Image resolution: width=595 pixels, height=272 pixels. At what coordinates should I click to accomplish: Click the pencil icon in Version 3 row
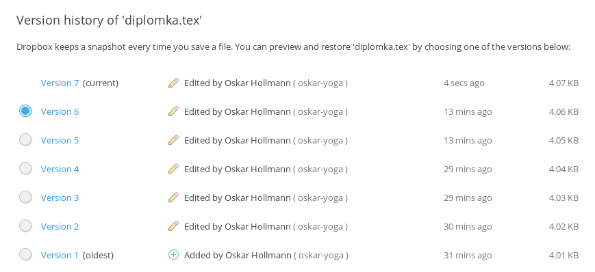173,198
